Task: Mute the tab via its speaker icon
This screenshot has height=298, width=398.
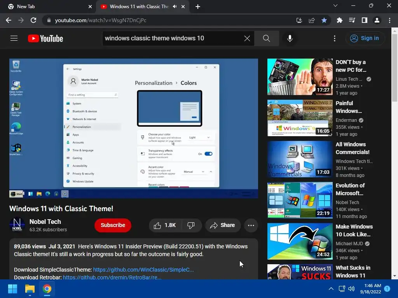Action: coord(175,7)
